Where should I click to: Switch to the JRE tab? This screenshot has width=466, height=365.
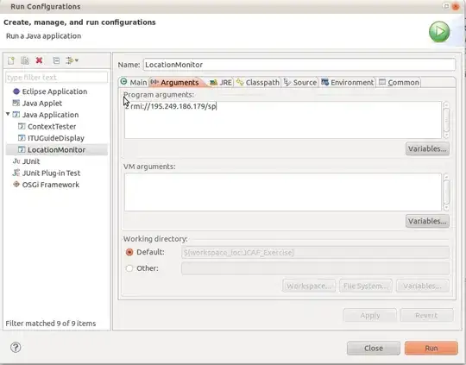[x=221, y=82]
